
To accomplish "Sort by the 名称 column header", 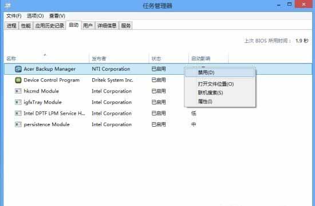I will [x=46, y=58].
